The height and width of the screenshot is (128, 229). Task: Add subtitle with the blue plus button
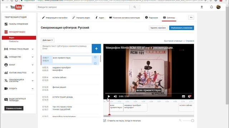click(96, 49)
